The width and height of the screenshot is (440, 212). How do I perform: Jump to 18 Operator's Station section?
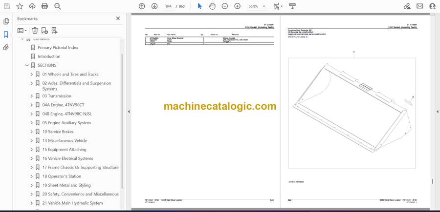[x=62, y=176]
